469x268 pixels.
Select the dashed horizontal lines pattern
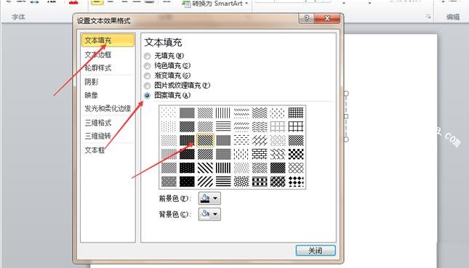click(241, 140)
